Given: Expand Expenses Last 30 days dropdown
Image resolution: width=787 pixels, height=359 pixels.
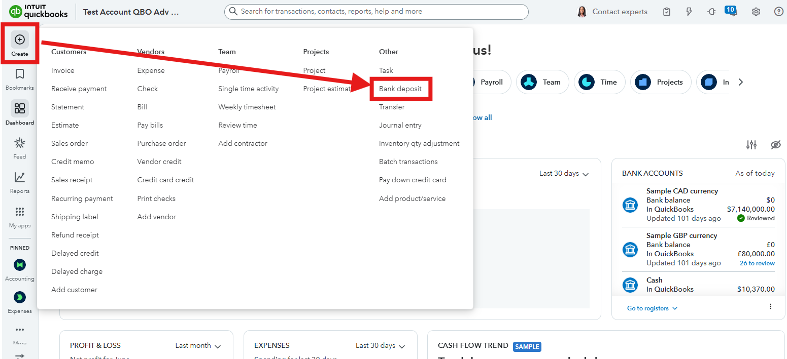Looking at the screenshot, I should [x=381, y=346].
